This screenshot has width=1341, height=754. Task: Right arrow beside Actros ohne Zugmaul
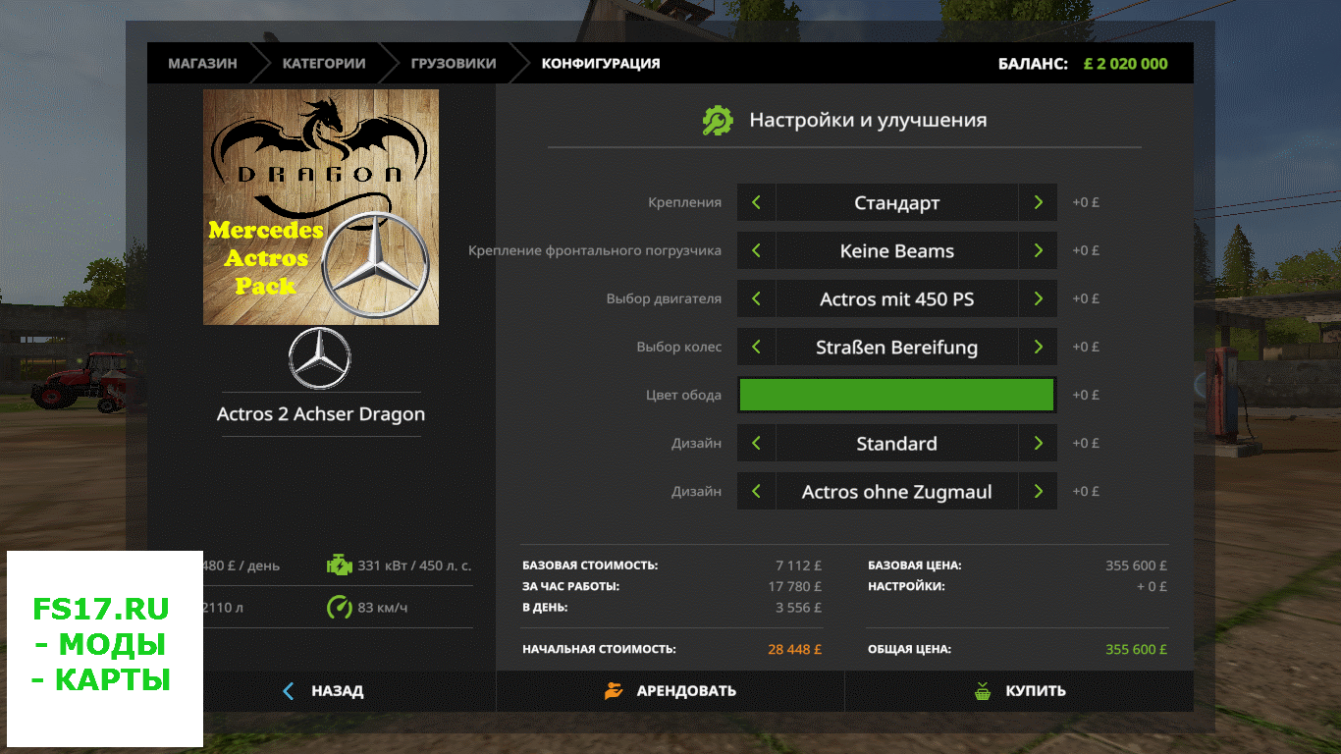[x=1038, y=491]
